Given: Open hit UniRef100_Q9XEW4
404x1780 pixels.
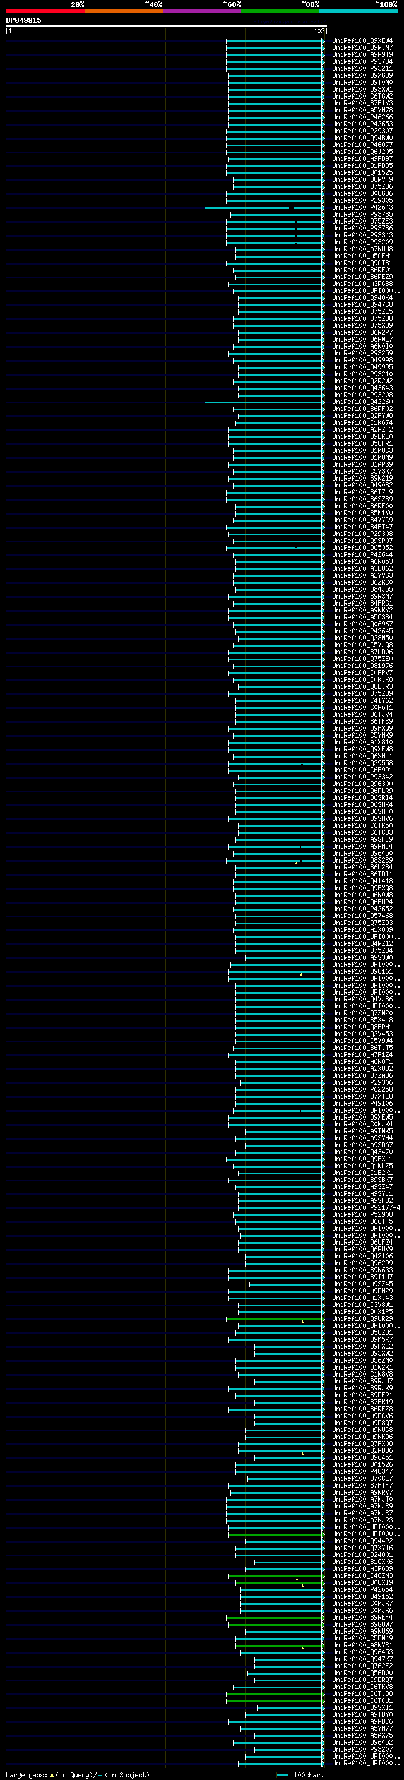Looking at the screenshot, I should pyautogui.click(x=362, y=41).
